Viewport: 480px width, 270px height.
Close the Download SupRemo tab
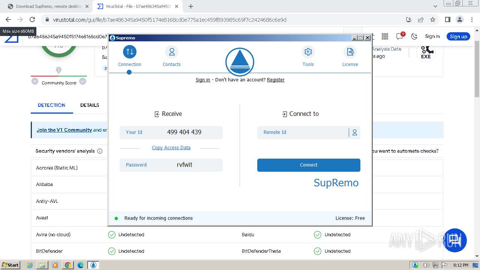(x=87, y=6)
